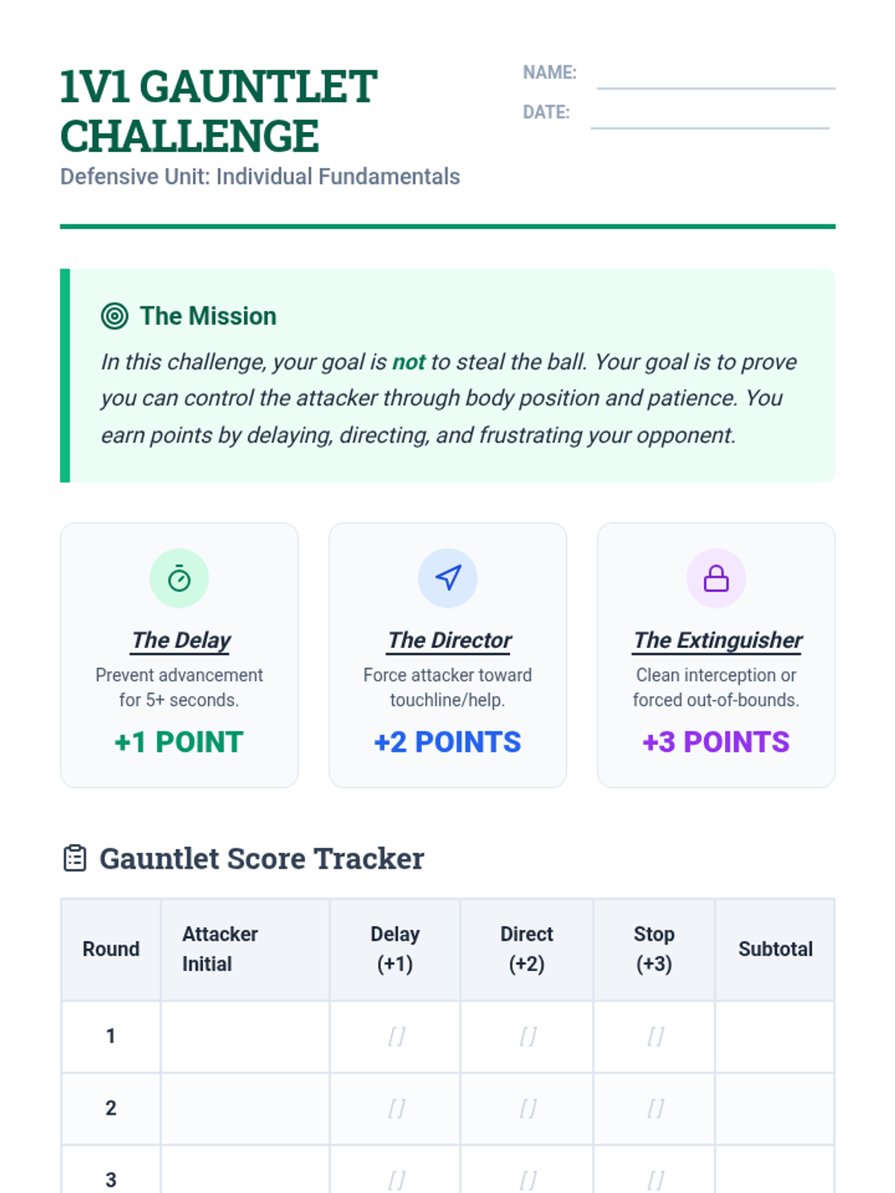The height and width of the screenshot is (1193, 895).
Task: Select The Delay card heading
Action: click(180, 640)
